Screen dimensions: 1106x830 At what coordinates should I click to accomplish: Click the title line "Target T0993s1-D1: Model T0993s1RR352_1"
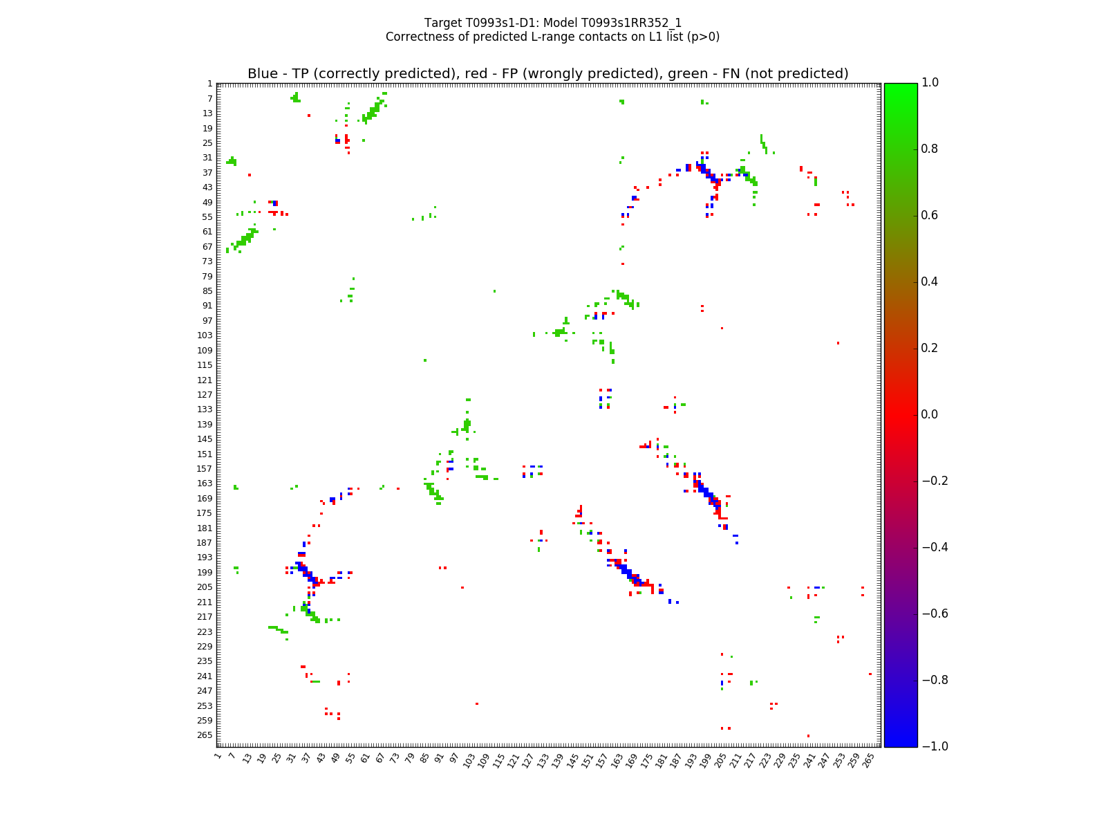[x=552, y=23]
